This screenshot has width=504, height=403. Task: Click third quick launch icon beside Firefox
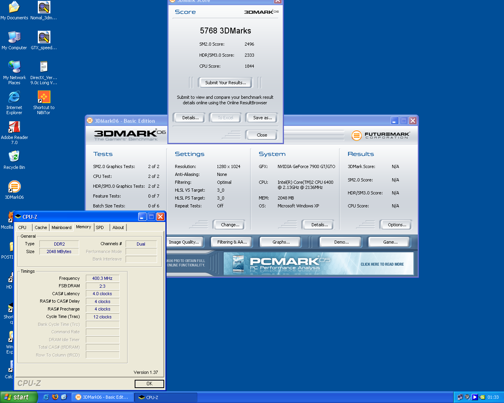(x=64, y=397)
